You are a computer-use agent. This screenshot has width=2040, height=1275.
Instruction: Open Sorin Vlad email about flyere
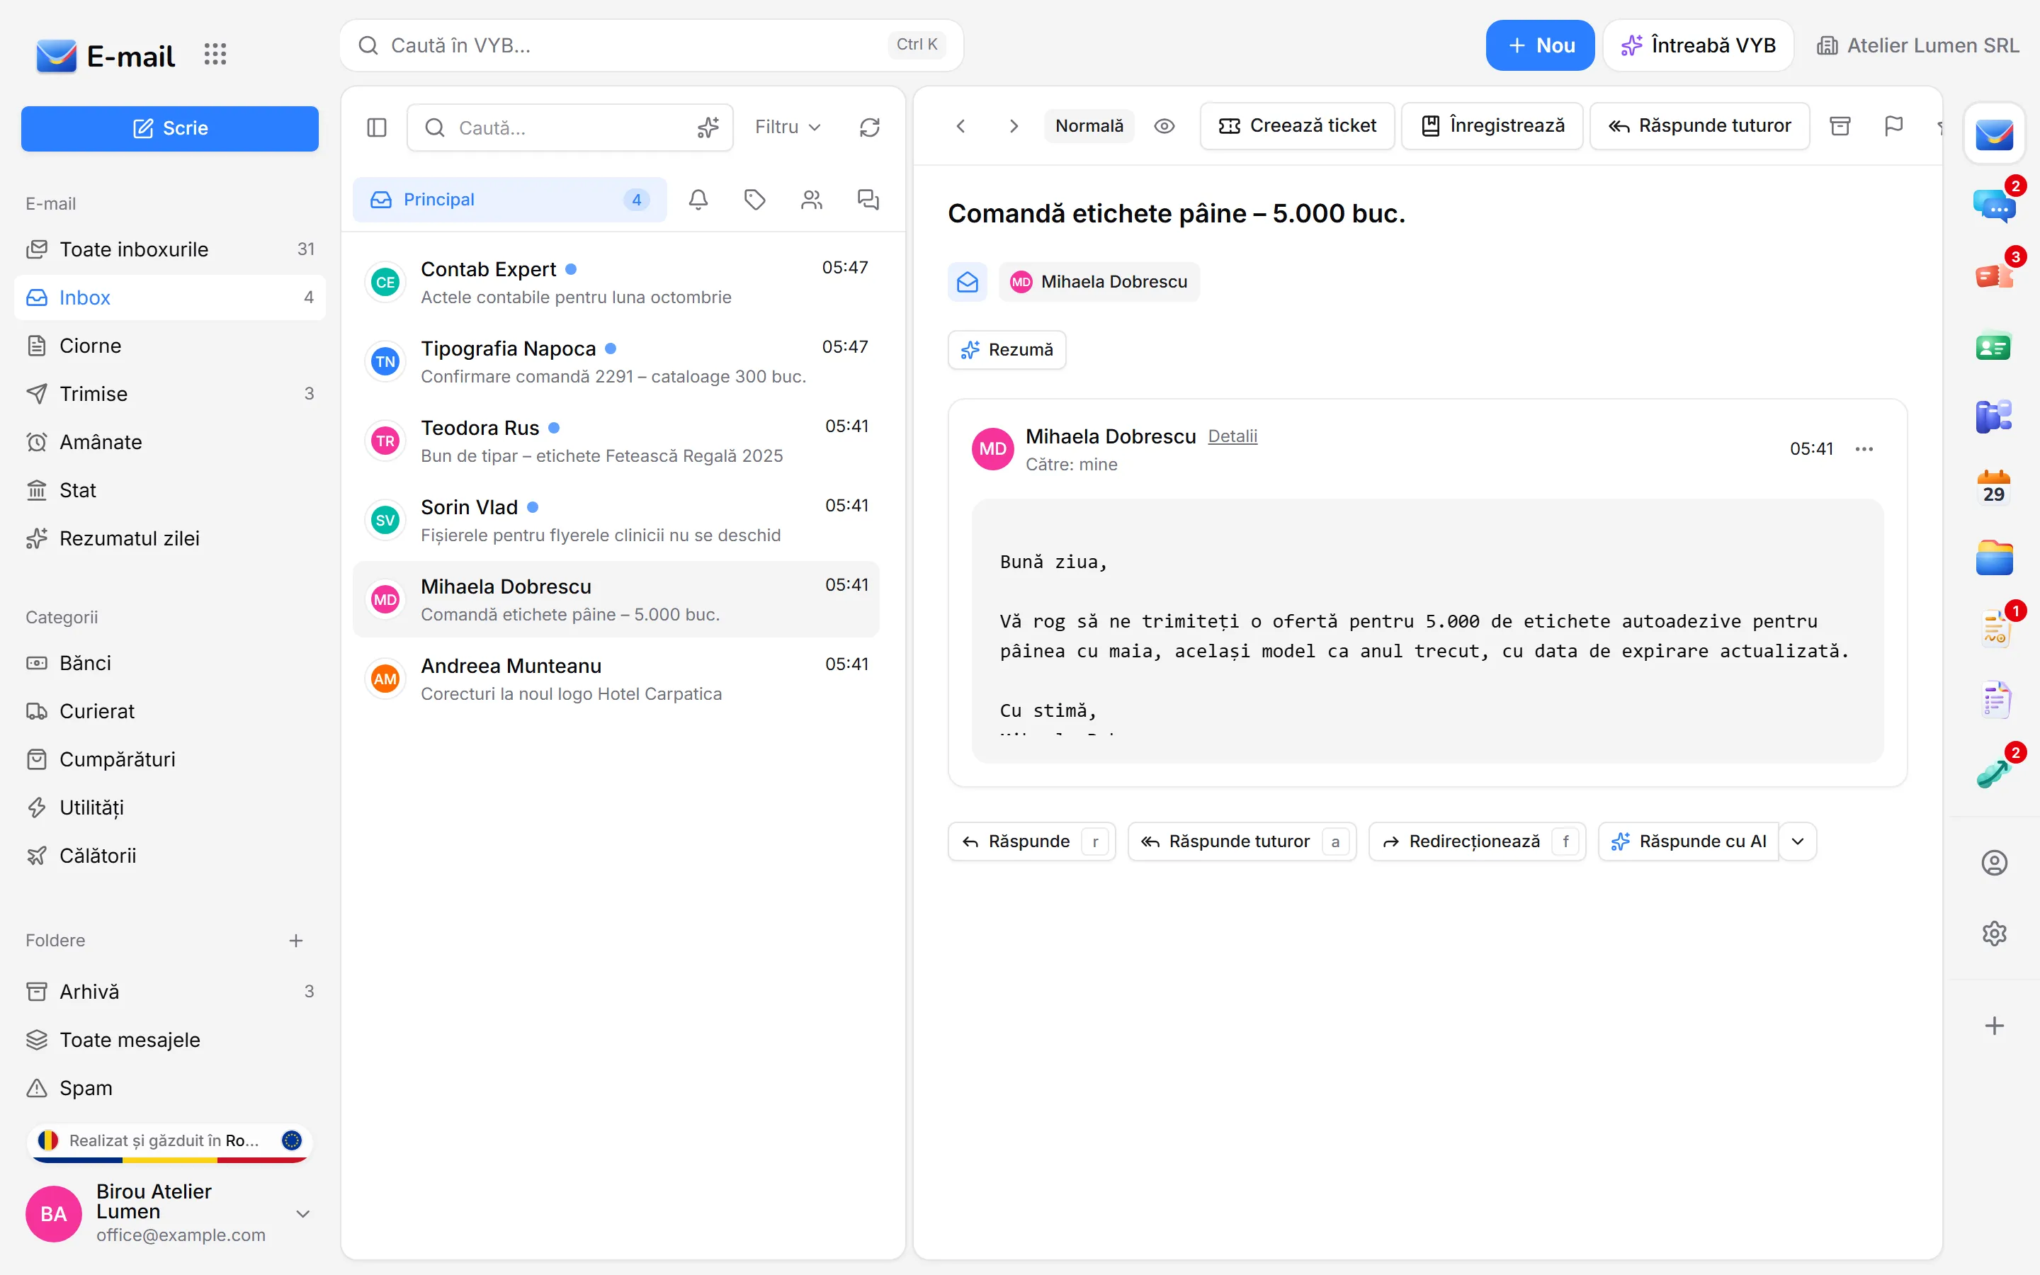(616, 521)
